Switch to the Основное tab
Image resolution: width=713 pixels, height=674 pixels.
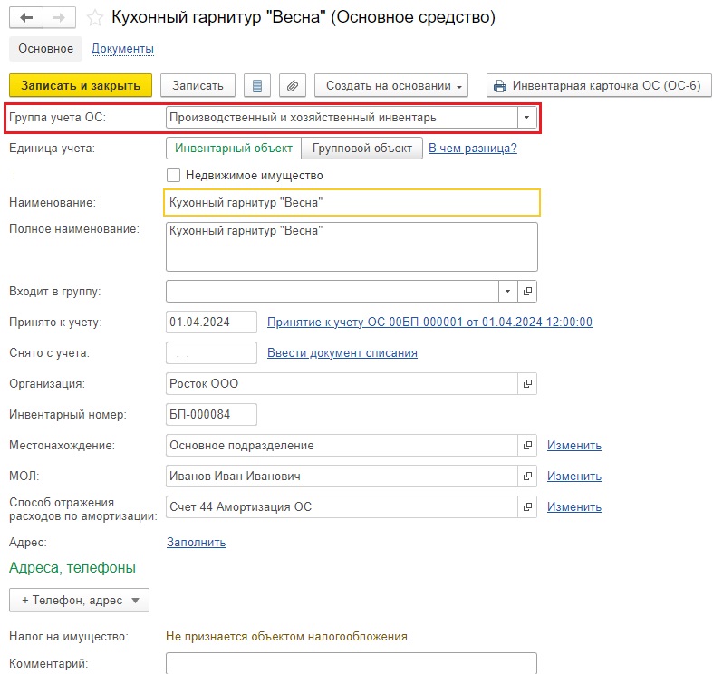45,49
